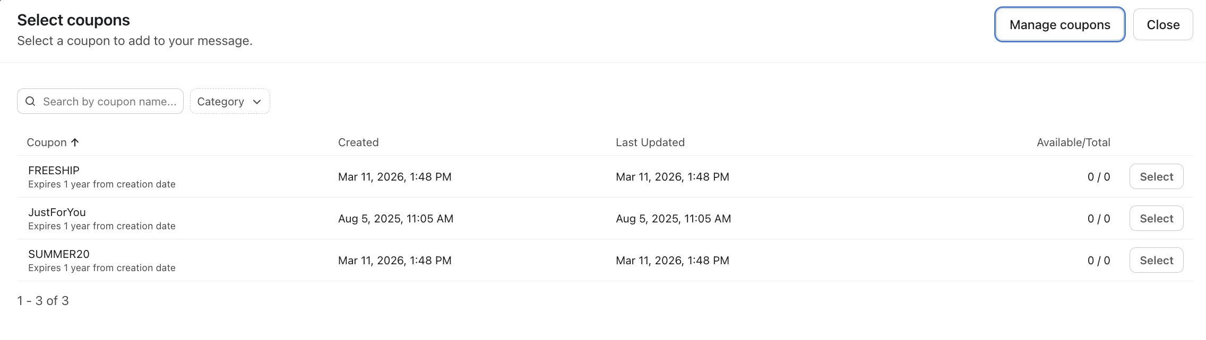Sort by the Coupon column header
The height and width of the screenshot is (340, 1206).
tap(47, 142)
